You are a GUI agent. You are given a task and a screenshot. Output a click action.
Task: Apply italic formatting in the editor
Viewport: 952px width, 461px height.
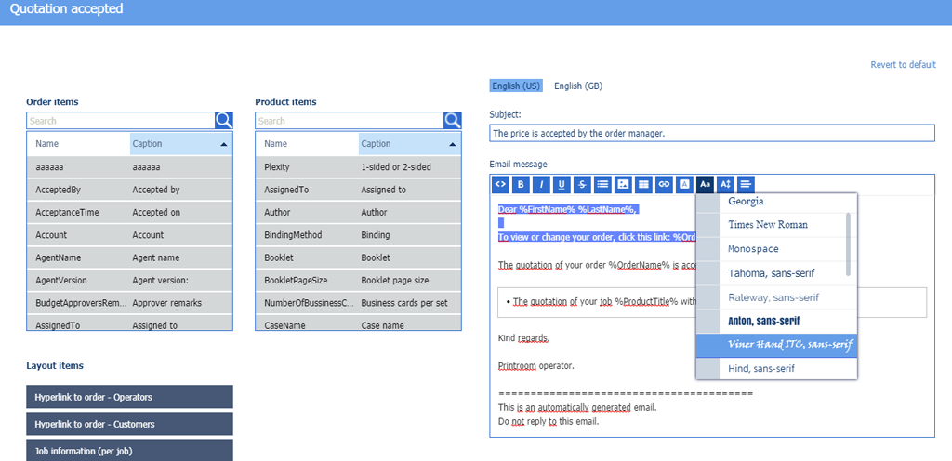tap(541, 184)
